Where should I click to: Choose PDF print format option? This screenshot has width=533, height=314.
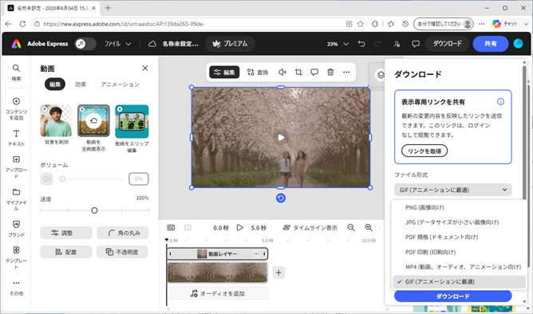[x=458, y=252]
